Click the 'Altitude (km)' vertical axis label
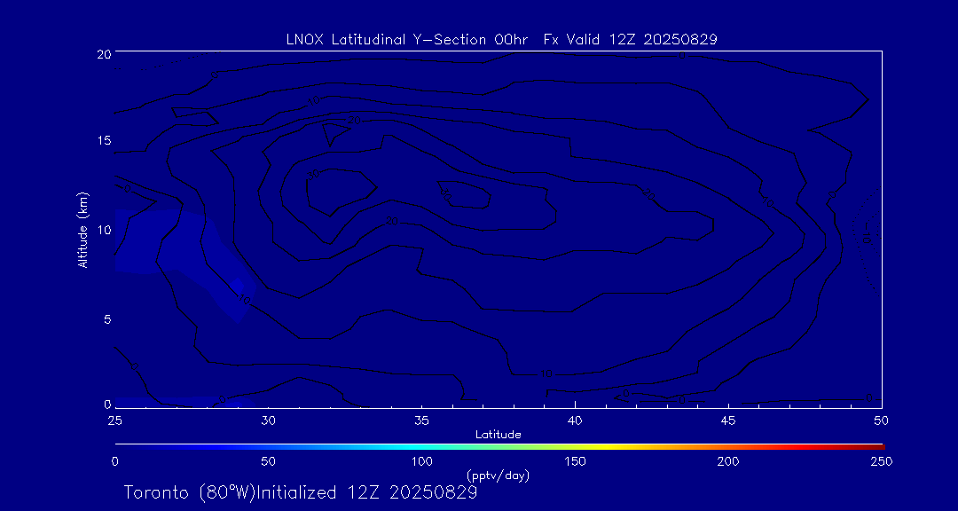This screenshot has height=511, width=958. 83,230
